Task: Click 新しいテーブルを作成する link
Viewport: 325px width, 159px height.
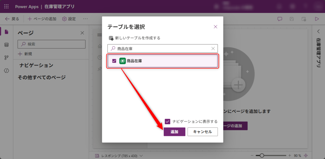Action: [135, 38]
